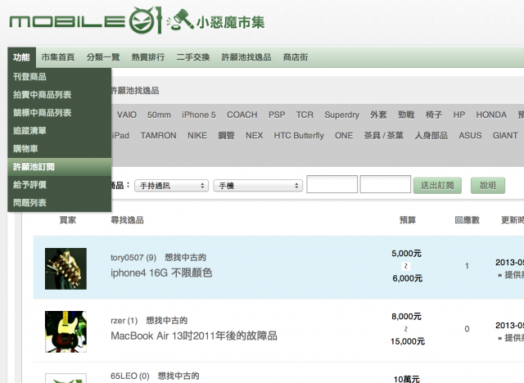Click the 許願池找逸品 breadcrumb text

pyautogui.click(x=135, y=91)
